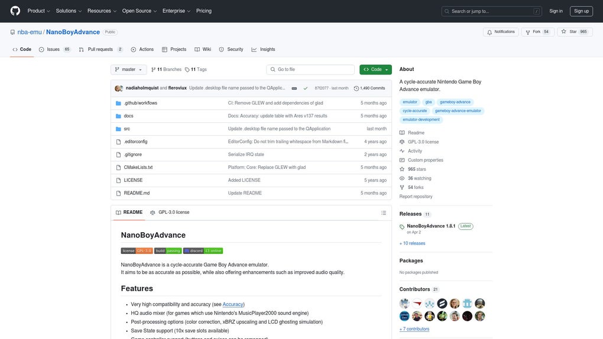Click the pulse icon beside Activity
This screenshot has height=339, width=603.
402,151
